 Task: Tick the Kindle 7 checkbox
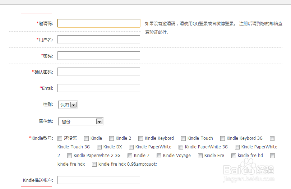130,156
